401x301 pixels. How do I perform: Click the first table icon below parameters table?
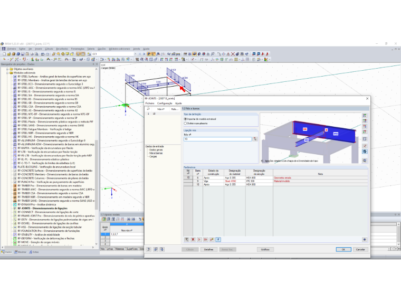(x=187, y=240)
